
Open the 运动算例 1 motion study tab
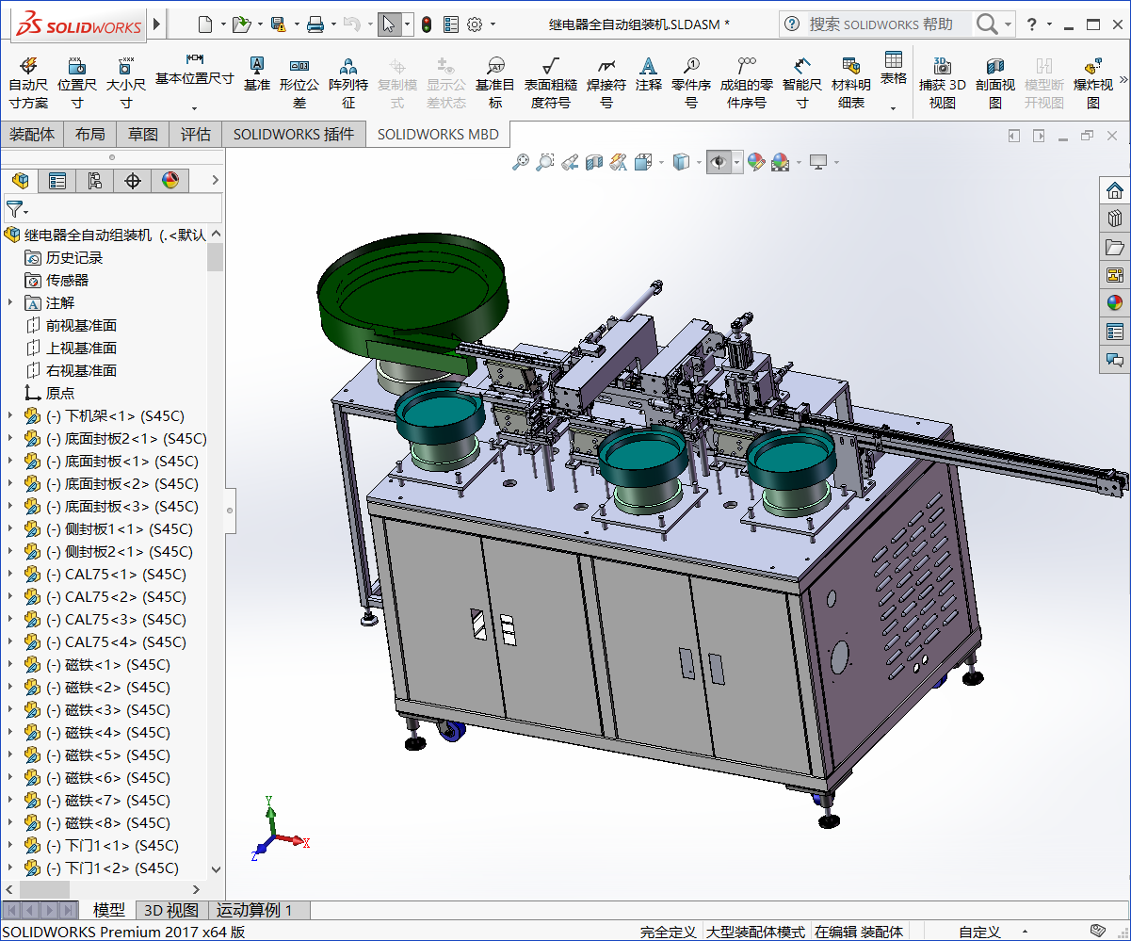coord(254,910)
